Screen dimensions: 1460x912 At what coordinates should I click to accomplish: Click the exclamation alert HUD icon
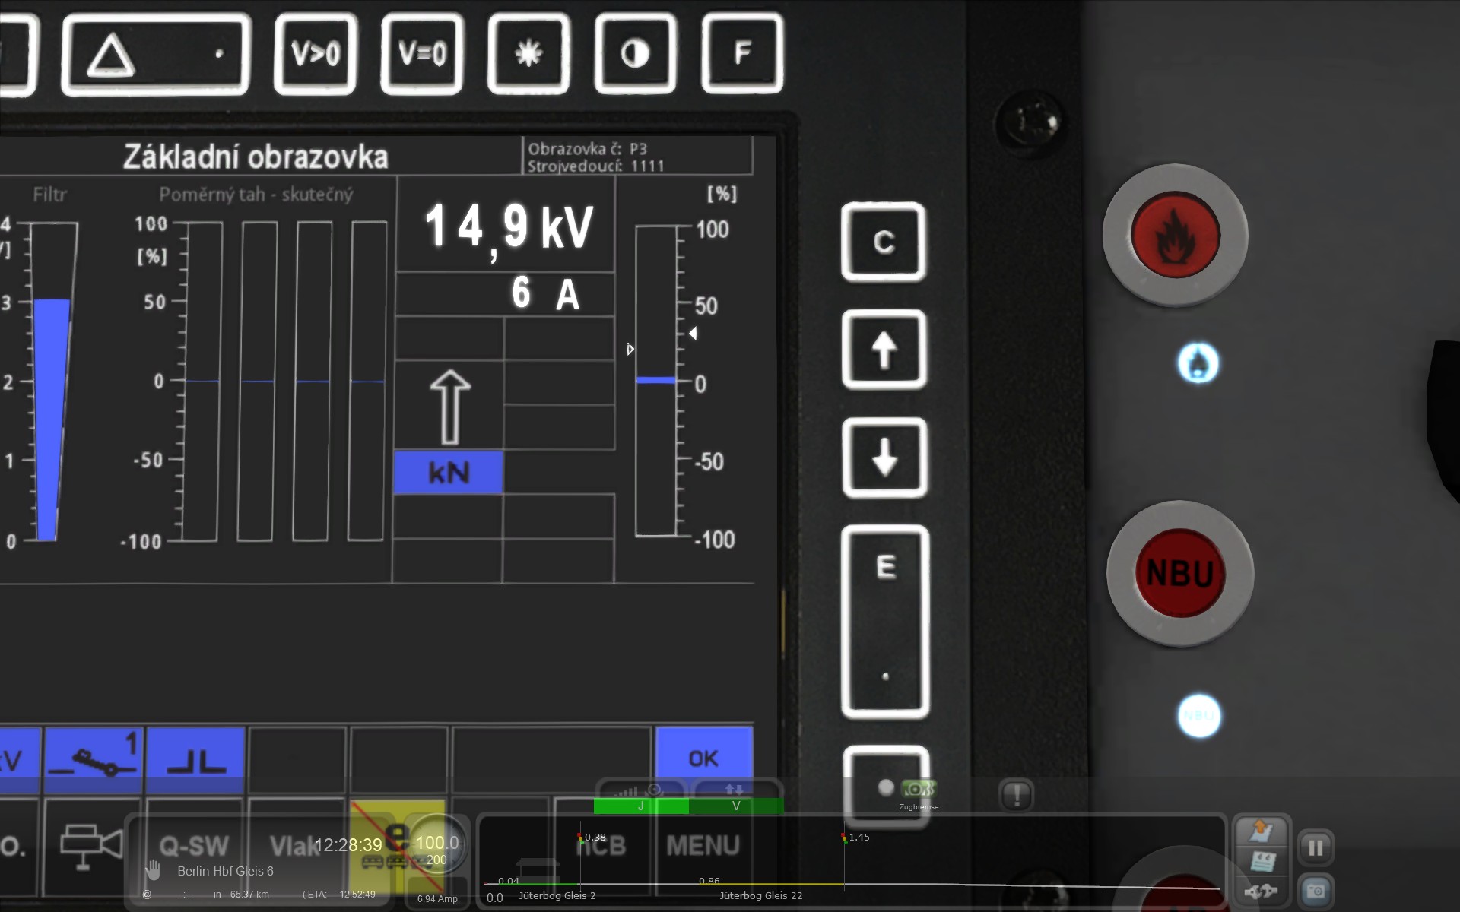(x=1017, y=795)
